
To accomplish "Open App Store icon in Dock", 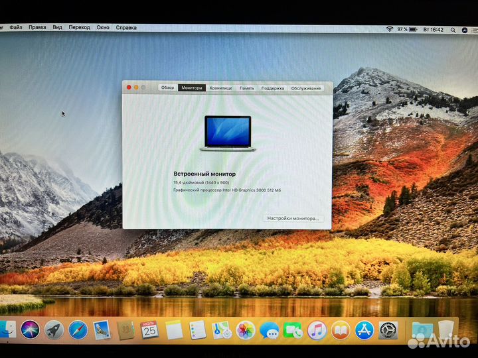I will coord(364,330).
